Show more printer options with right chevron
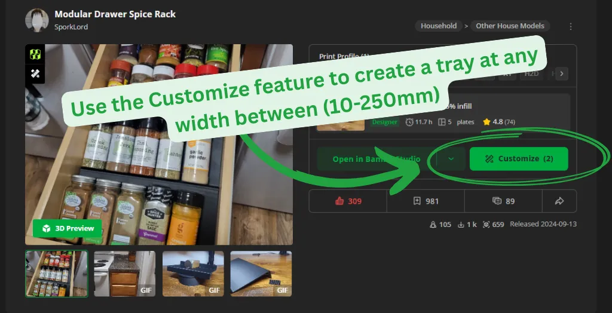 coord(562,73)
